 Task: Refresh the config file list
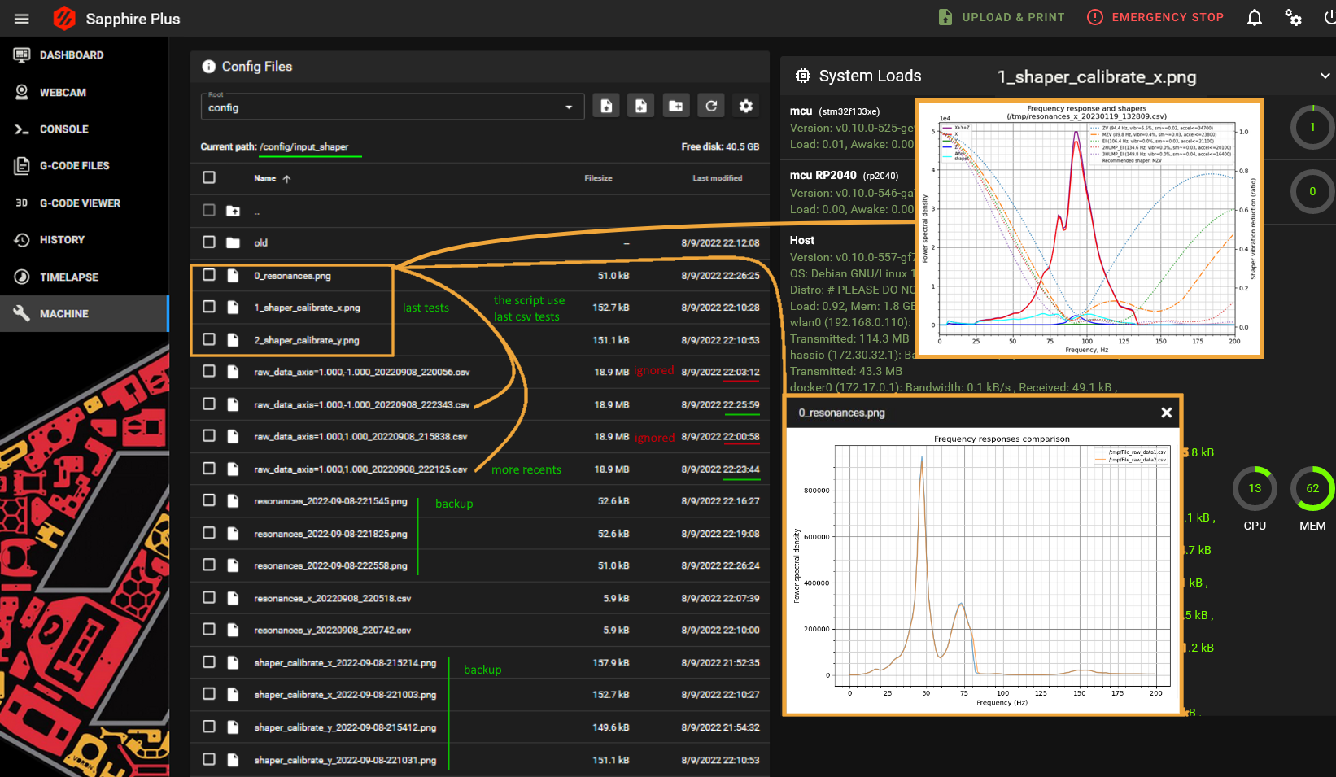711,106
